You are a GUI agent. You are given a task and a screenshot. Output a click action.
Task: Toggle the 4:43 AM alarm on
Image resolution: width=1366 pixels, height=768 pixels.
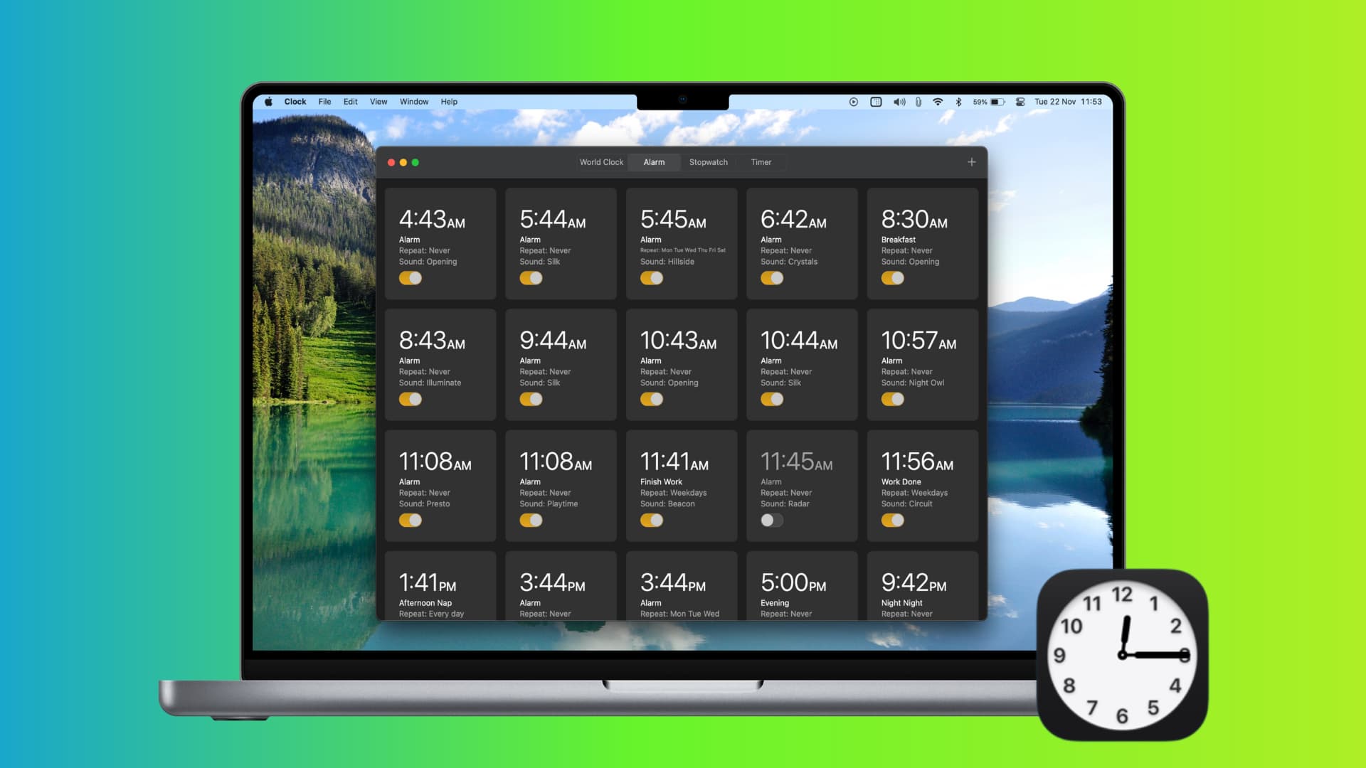click(410, 277)
